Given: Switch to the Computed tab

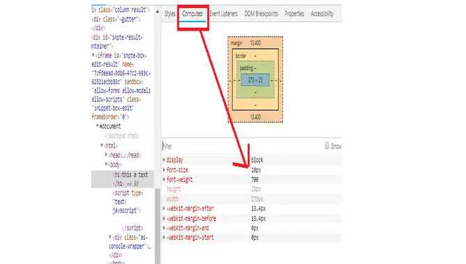Looking at the screenshot, I should [192, 14].
